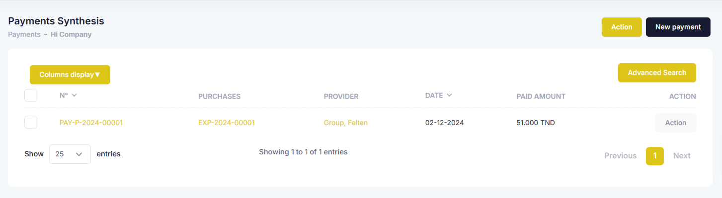Open payment PAY-P-2024-00001 link
The image size is (722, 198).
[x=91, y=123]
